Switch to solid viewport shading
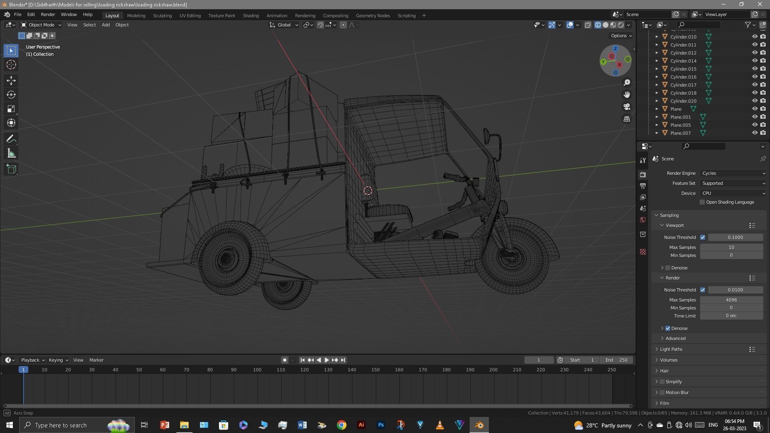 606,25
